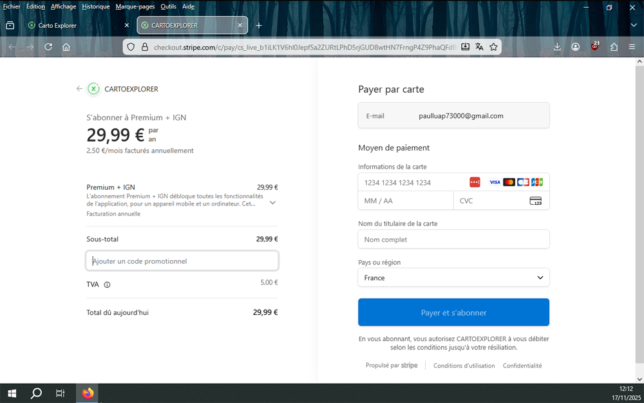
Task: Bookmark this page with the star icon
Action: (x=493, y=47)
